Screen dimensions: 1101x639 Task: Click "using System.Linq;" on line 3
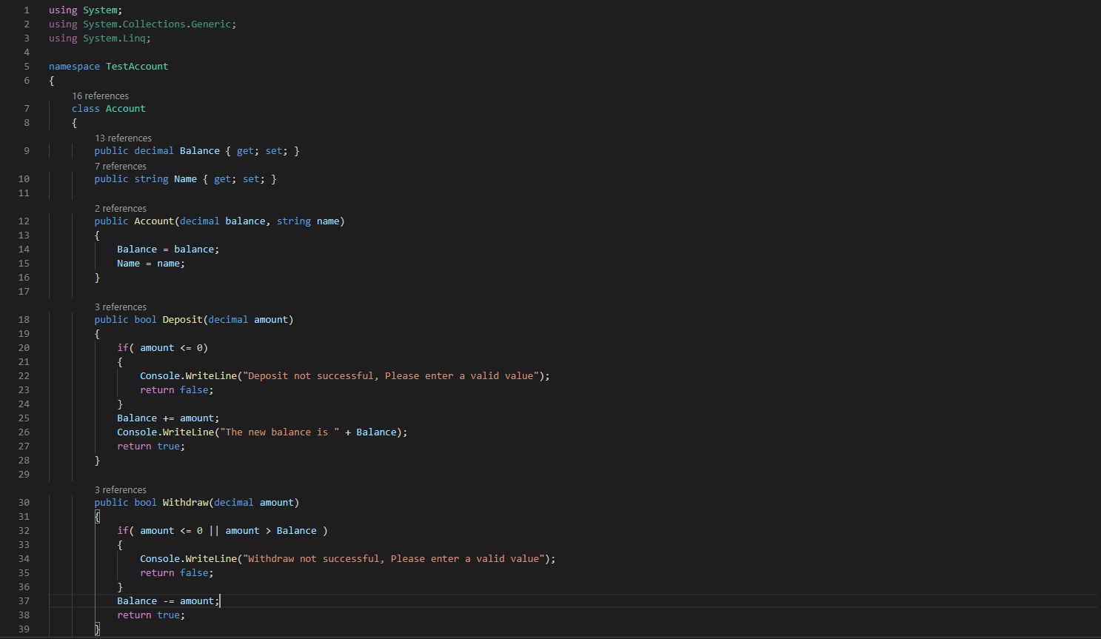pyautogui.click(x=99, y=38)
